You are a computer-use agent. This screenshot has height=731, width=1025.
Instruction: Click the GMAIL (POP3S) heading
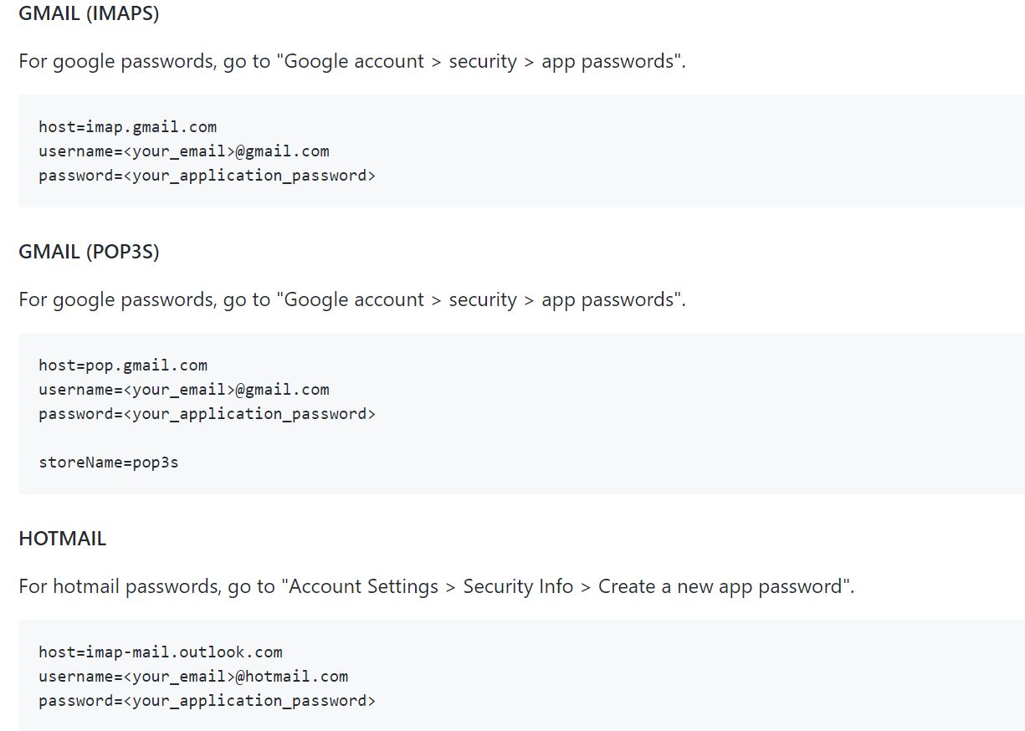point(88,252)
